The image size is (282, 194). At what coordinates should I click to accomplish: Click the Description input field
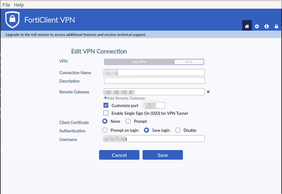[154, 80]
